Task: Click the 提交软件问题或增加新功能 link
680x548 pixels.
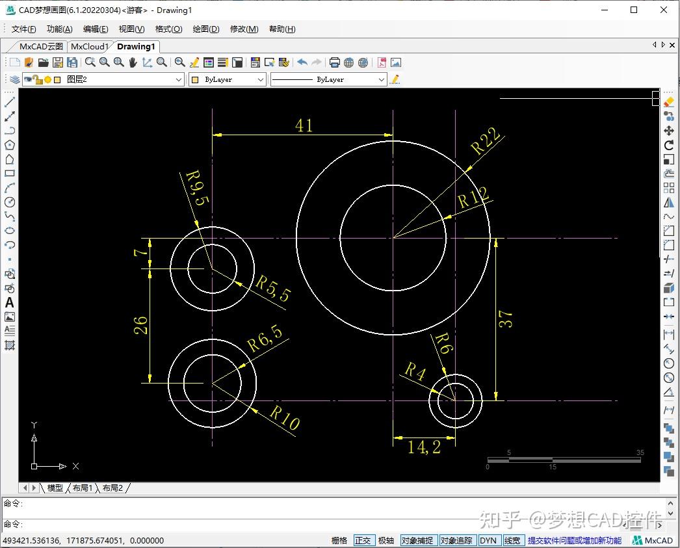Action: (x=574, y=540)
